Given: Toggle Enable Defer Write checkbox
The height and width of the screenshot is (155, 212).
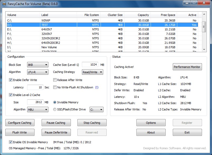Looking at the screenshot, I should (11, 80).
